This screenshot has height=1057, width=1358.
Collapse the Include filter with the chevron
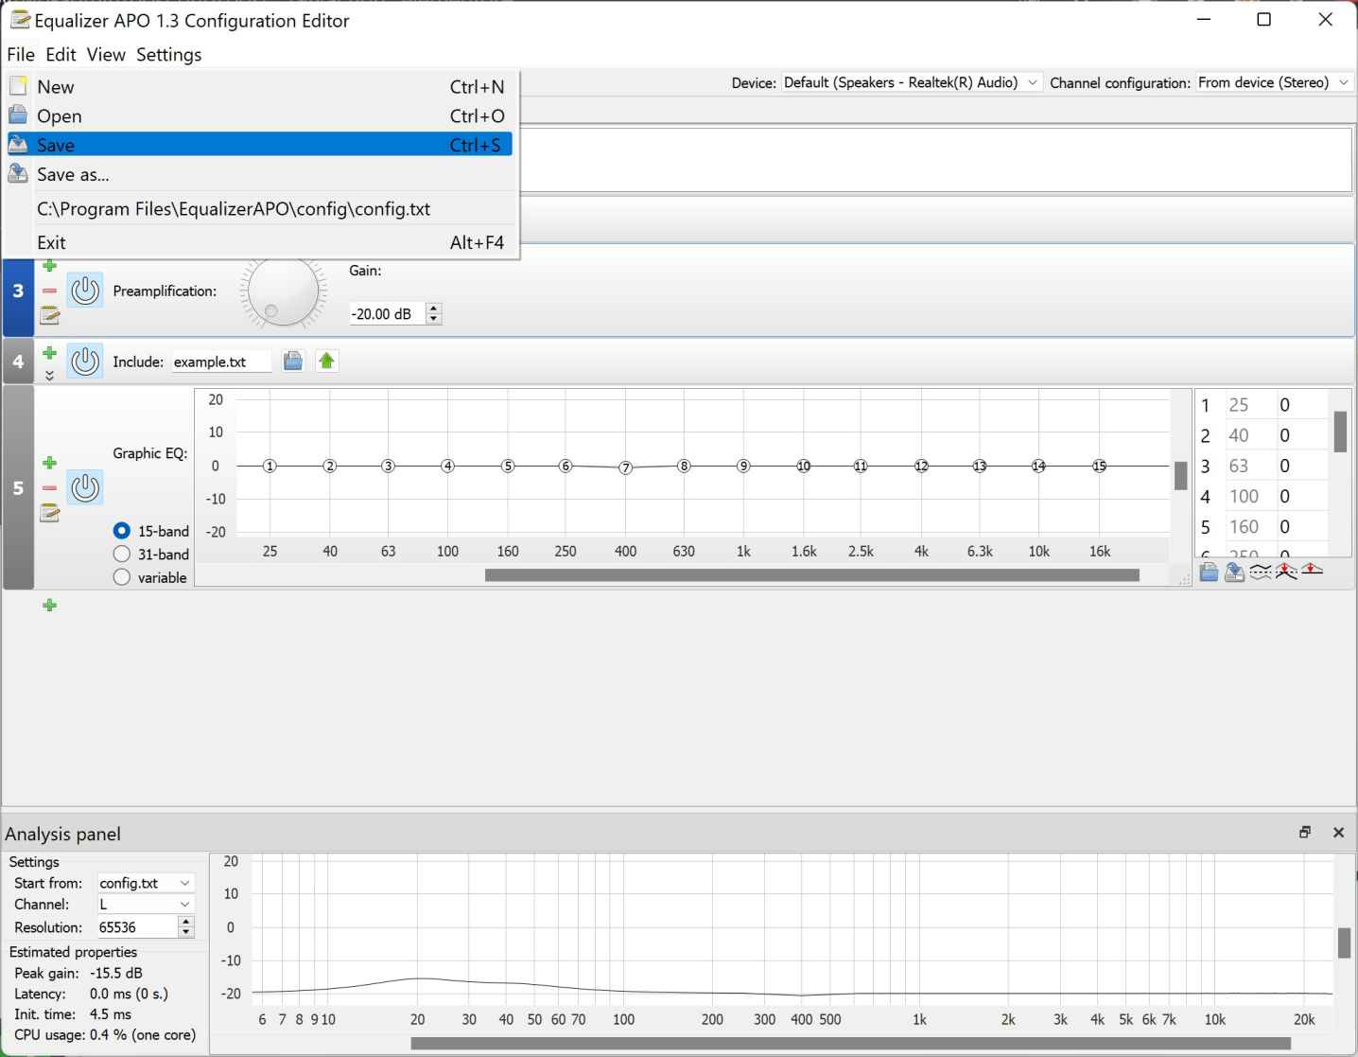(x=50, y=375)
